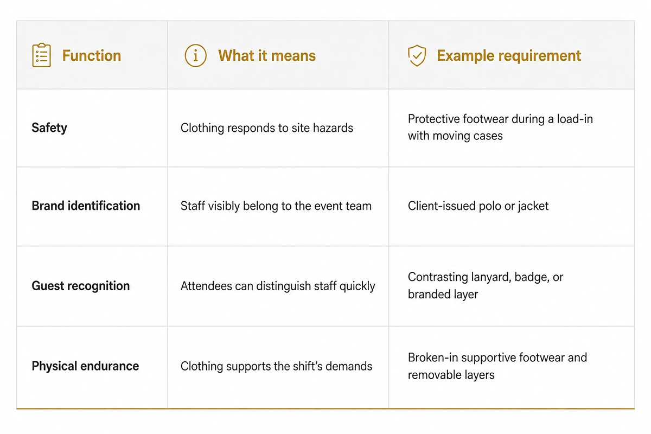Image resolution: width=651 pixels, height=434 pixels.
Task: Select 'Clothing responds to site hazards' cell
Action: point(267,128)
